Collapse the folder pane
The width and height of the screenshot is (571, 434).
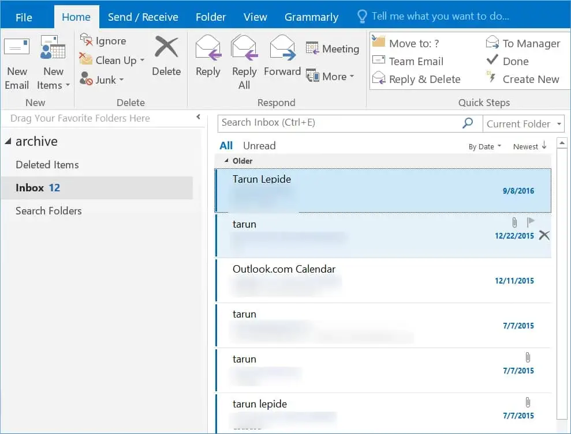[x=198, y=116]
